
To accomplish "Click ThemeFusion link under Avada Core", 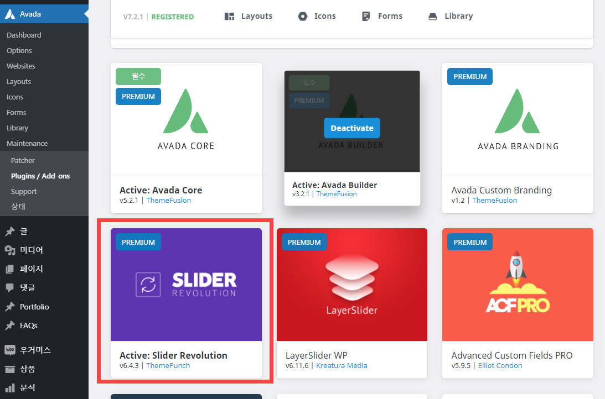I will click(169, 200).
